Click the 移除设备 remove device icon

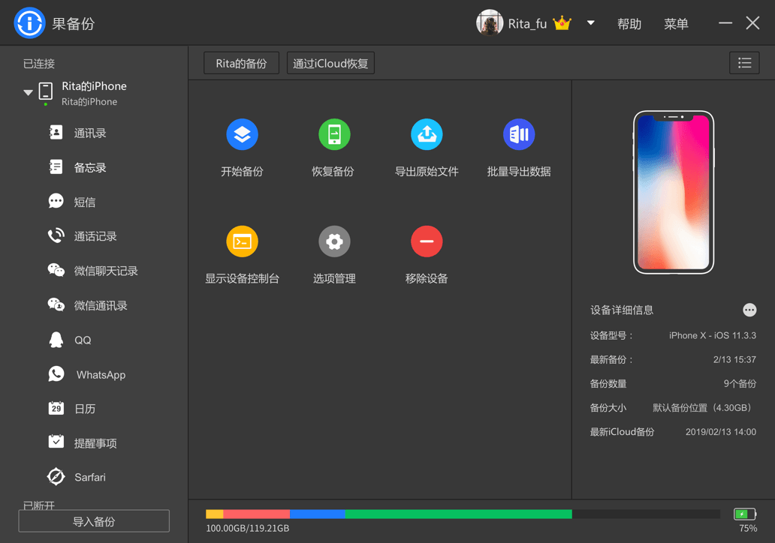click(427, 241)
